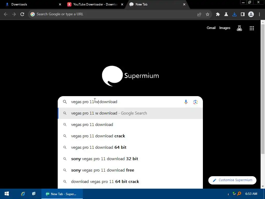Open Images link

pyautogui.click(x=225, y=28)
